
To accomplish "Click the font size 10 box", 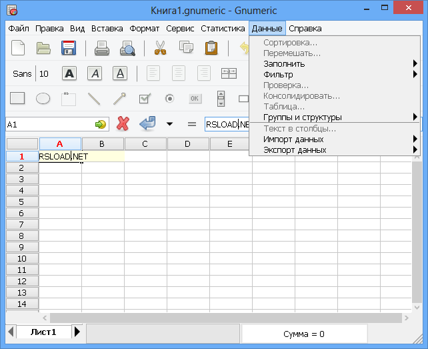I will (44, 74).
